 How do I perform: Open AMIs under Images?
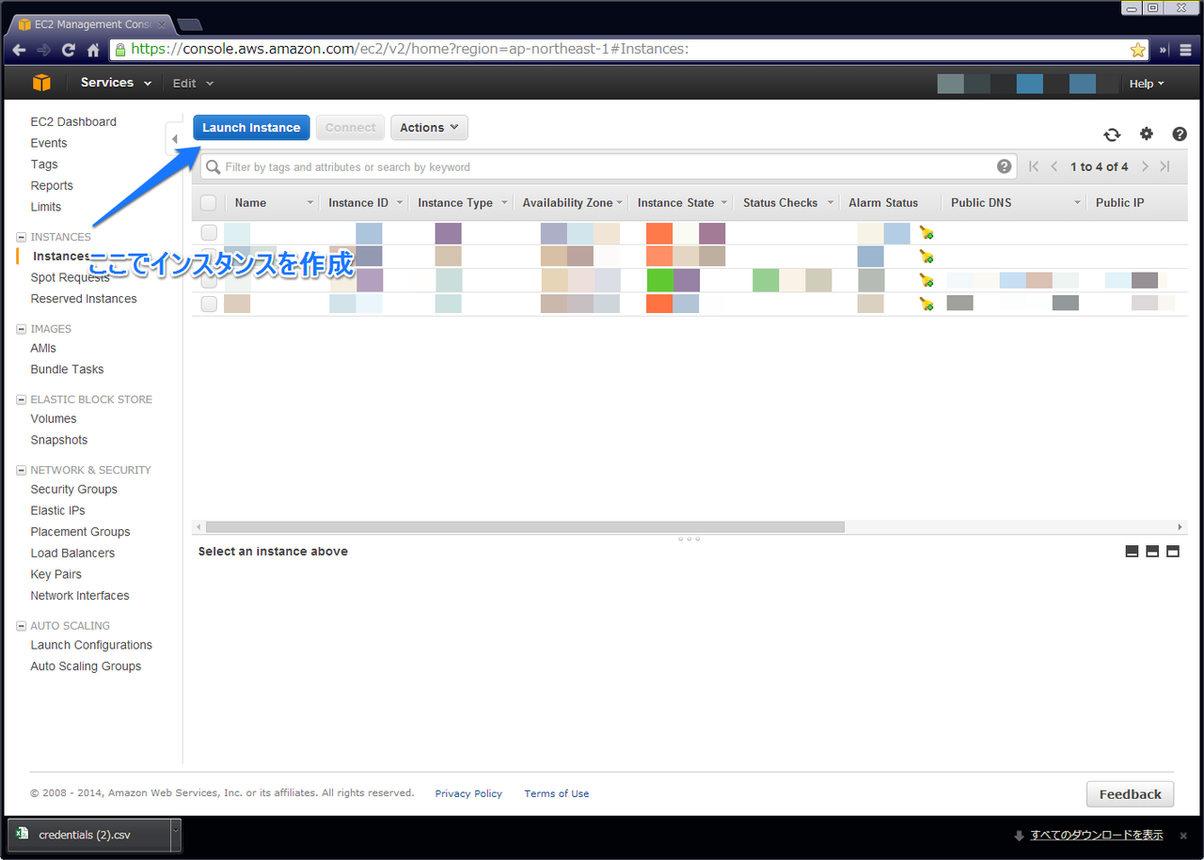coord(43,349)
